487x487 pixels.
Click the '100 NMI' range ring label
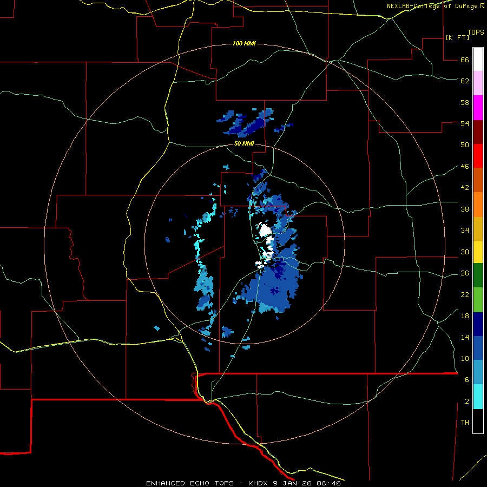coord(244,43)
